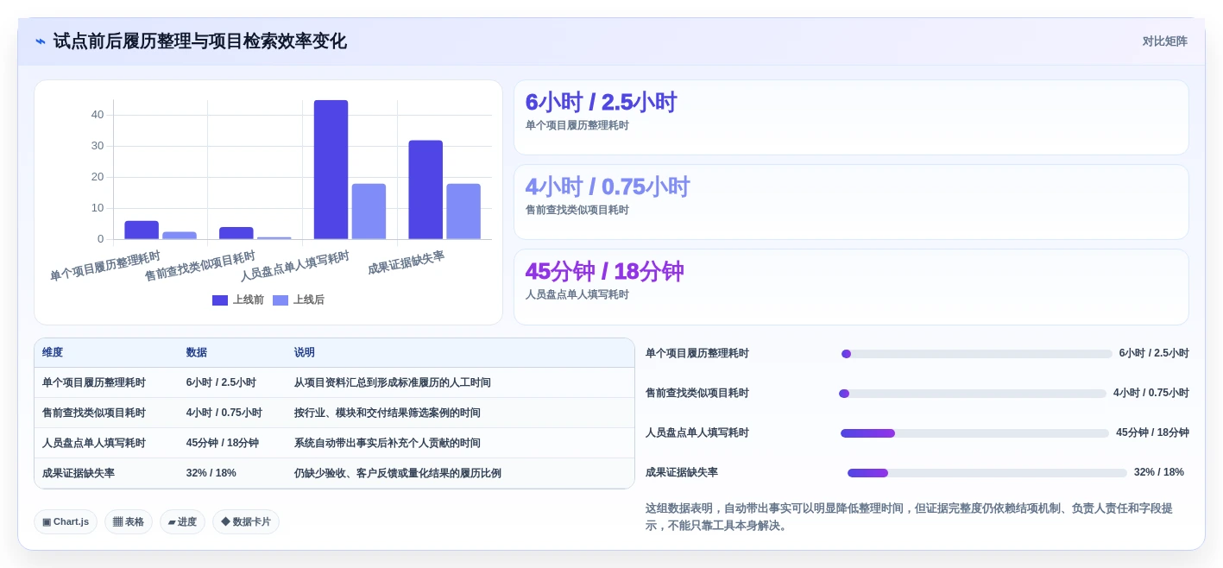This screenshot has height=568, width=1223.
Task: Select the 表格 tag chip
Action: click(129, 521)
